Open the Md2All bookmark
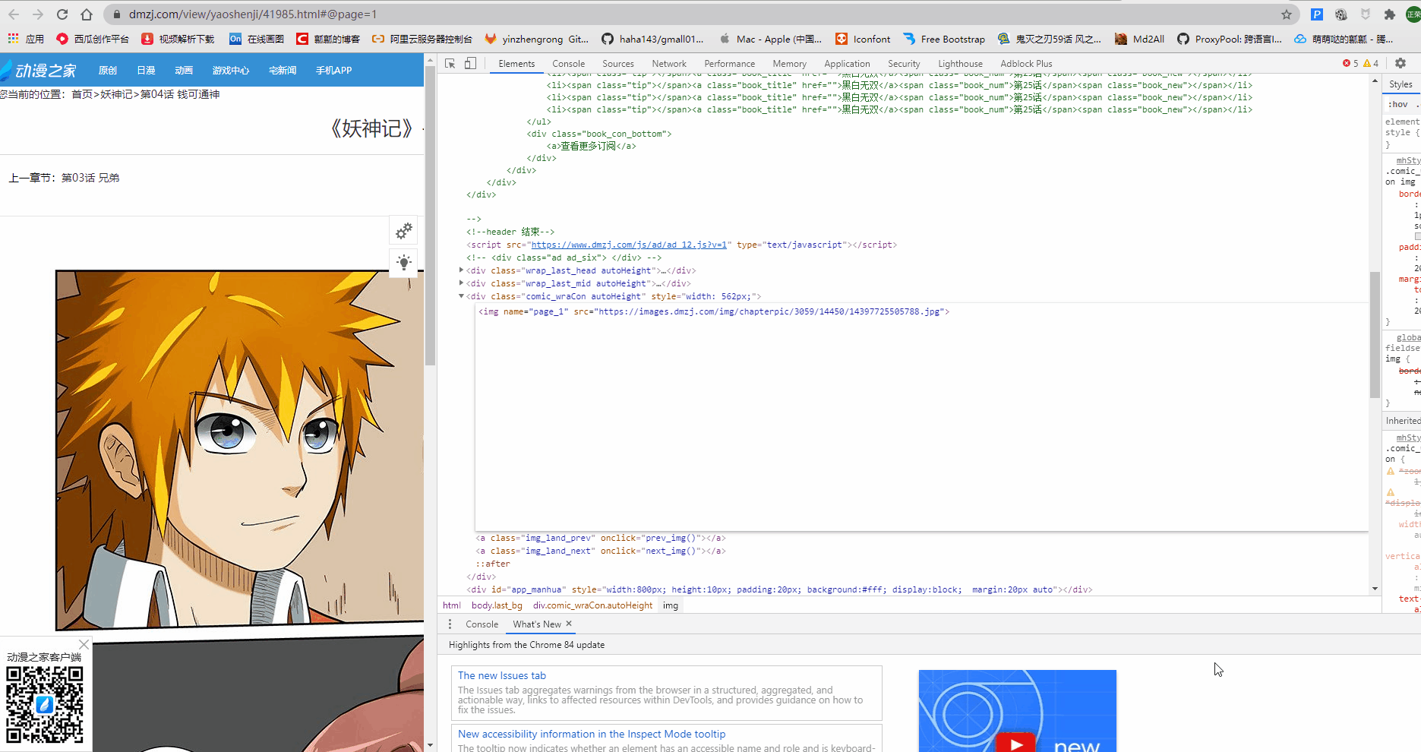Viewport: 1421px width, 752px height. coord(1139,39)
